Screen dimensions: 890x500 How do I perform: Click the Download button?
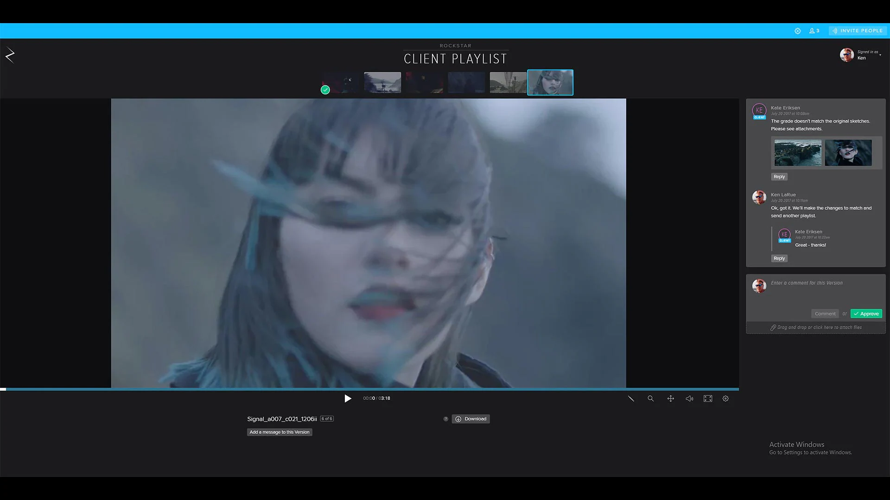[471, 419]
